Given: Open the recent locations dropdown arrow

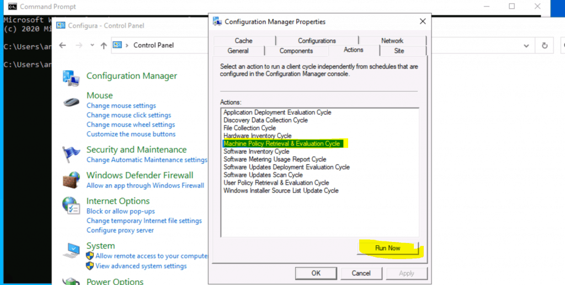Looking at the screenshot, I should (92, 45).
